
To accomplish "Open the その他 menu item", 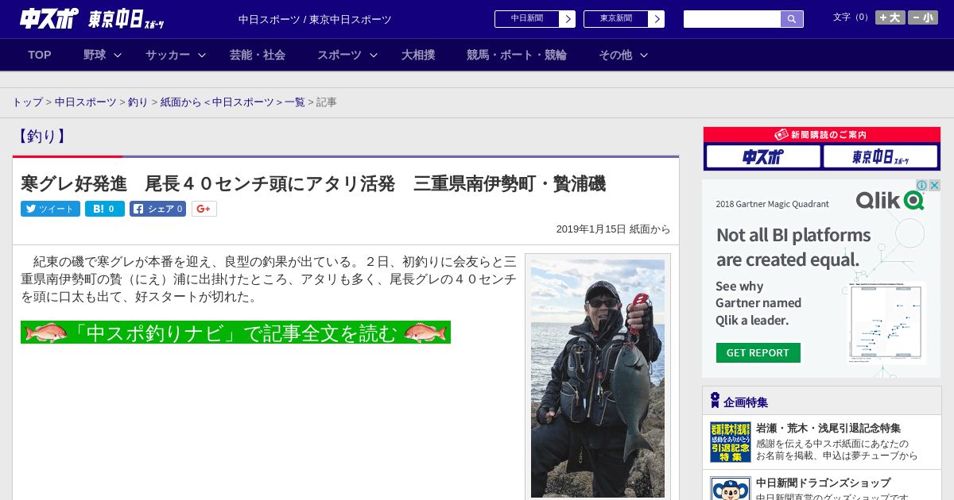I will pos(615,55).
